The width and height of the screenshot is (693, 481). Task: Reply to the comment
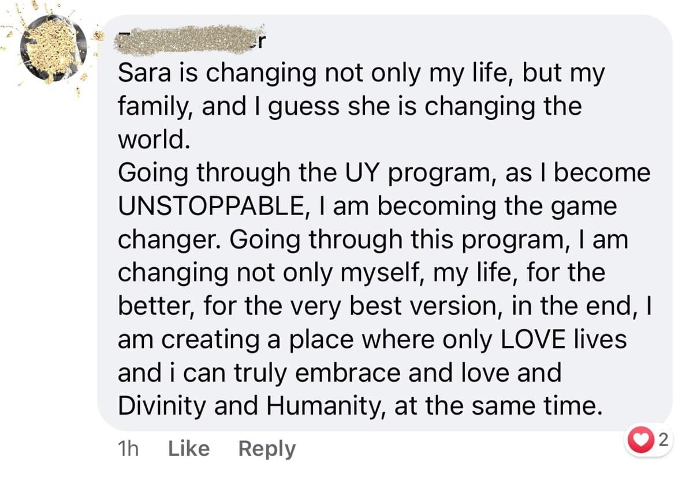(x=267, y=449)
